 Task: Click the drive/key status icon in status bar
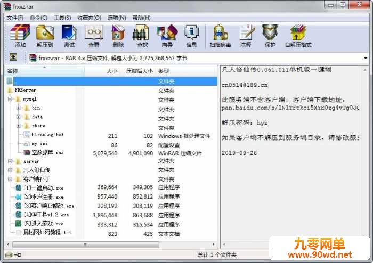(x=13, y=255)
